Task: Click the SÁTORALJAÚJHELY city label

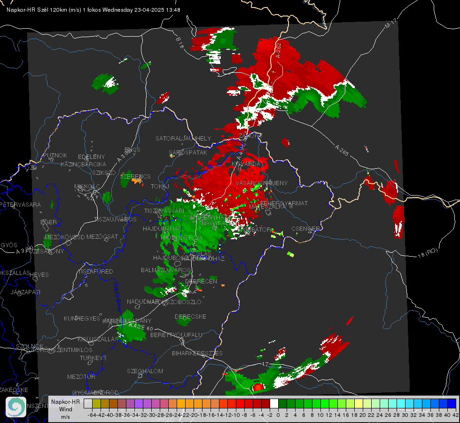Action: tap(183, 138)
